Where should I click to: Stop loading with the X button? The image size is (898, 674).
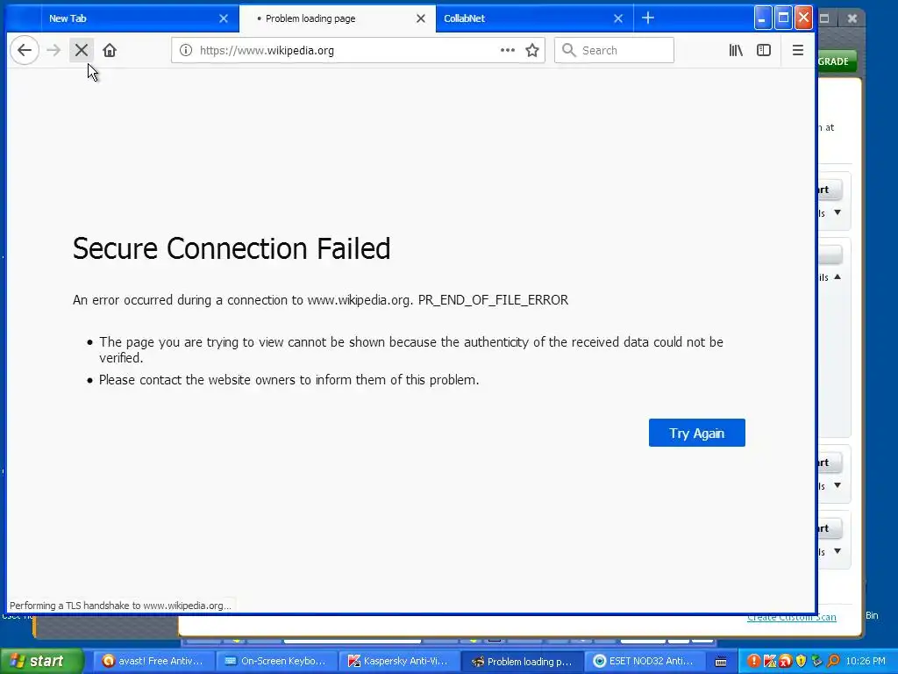[x=82, y=50]
